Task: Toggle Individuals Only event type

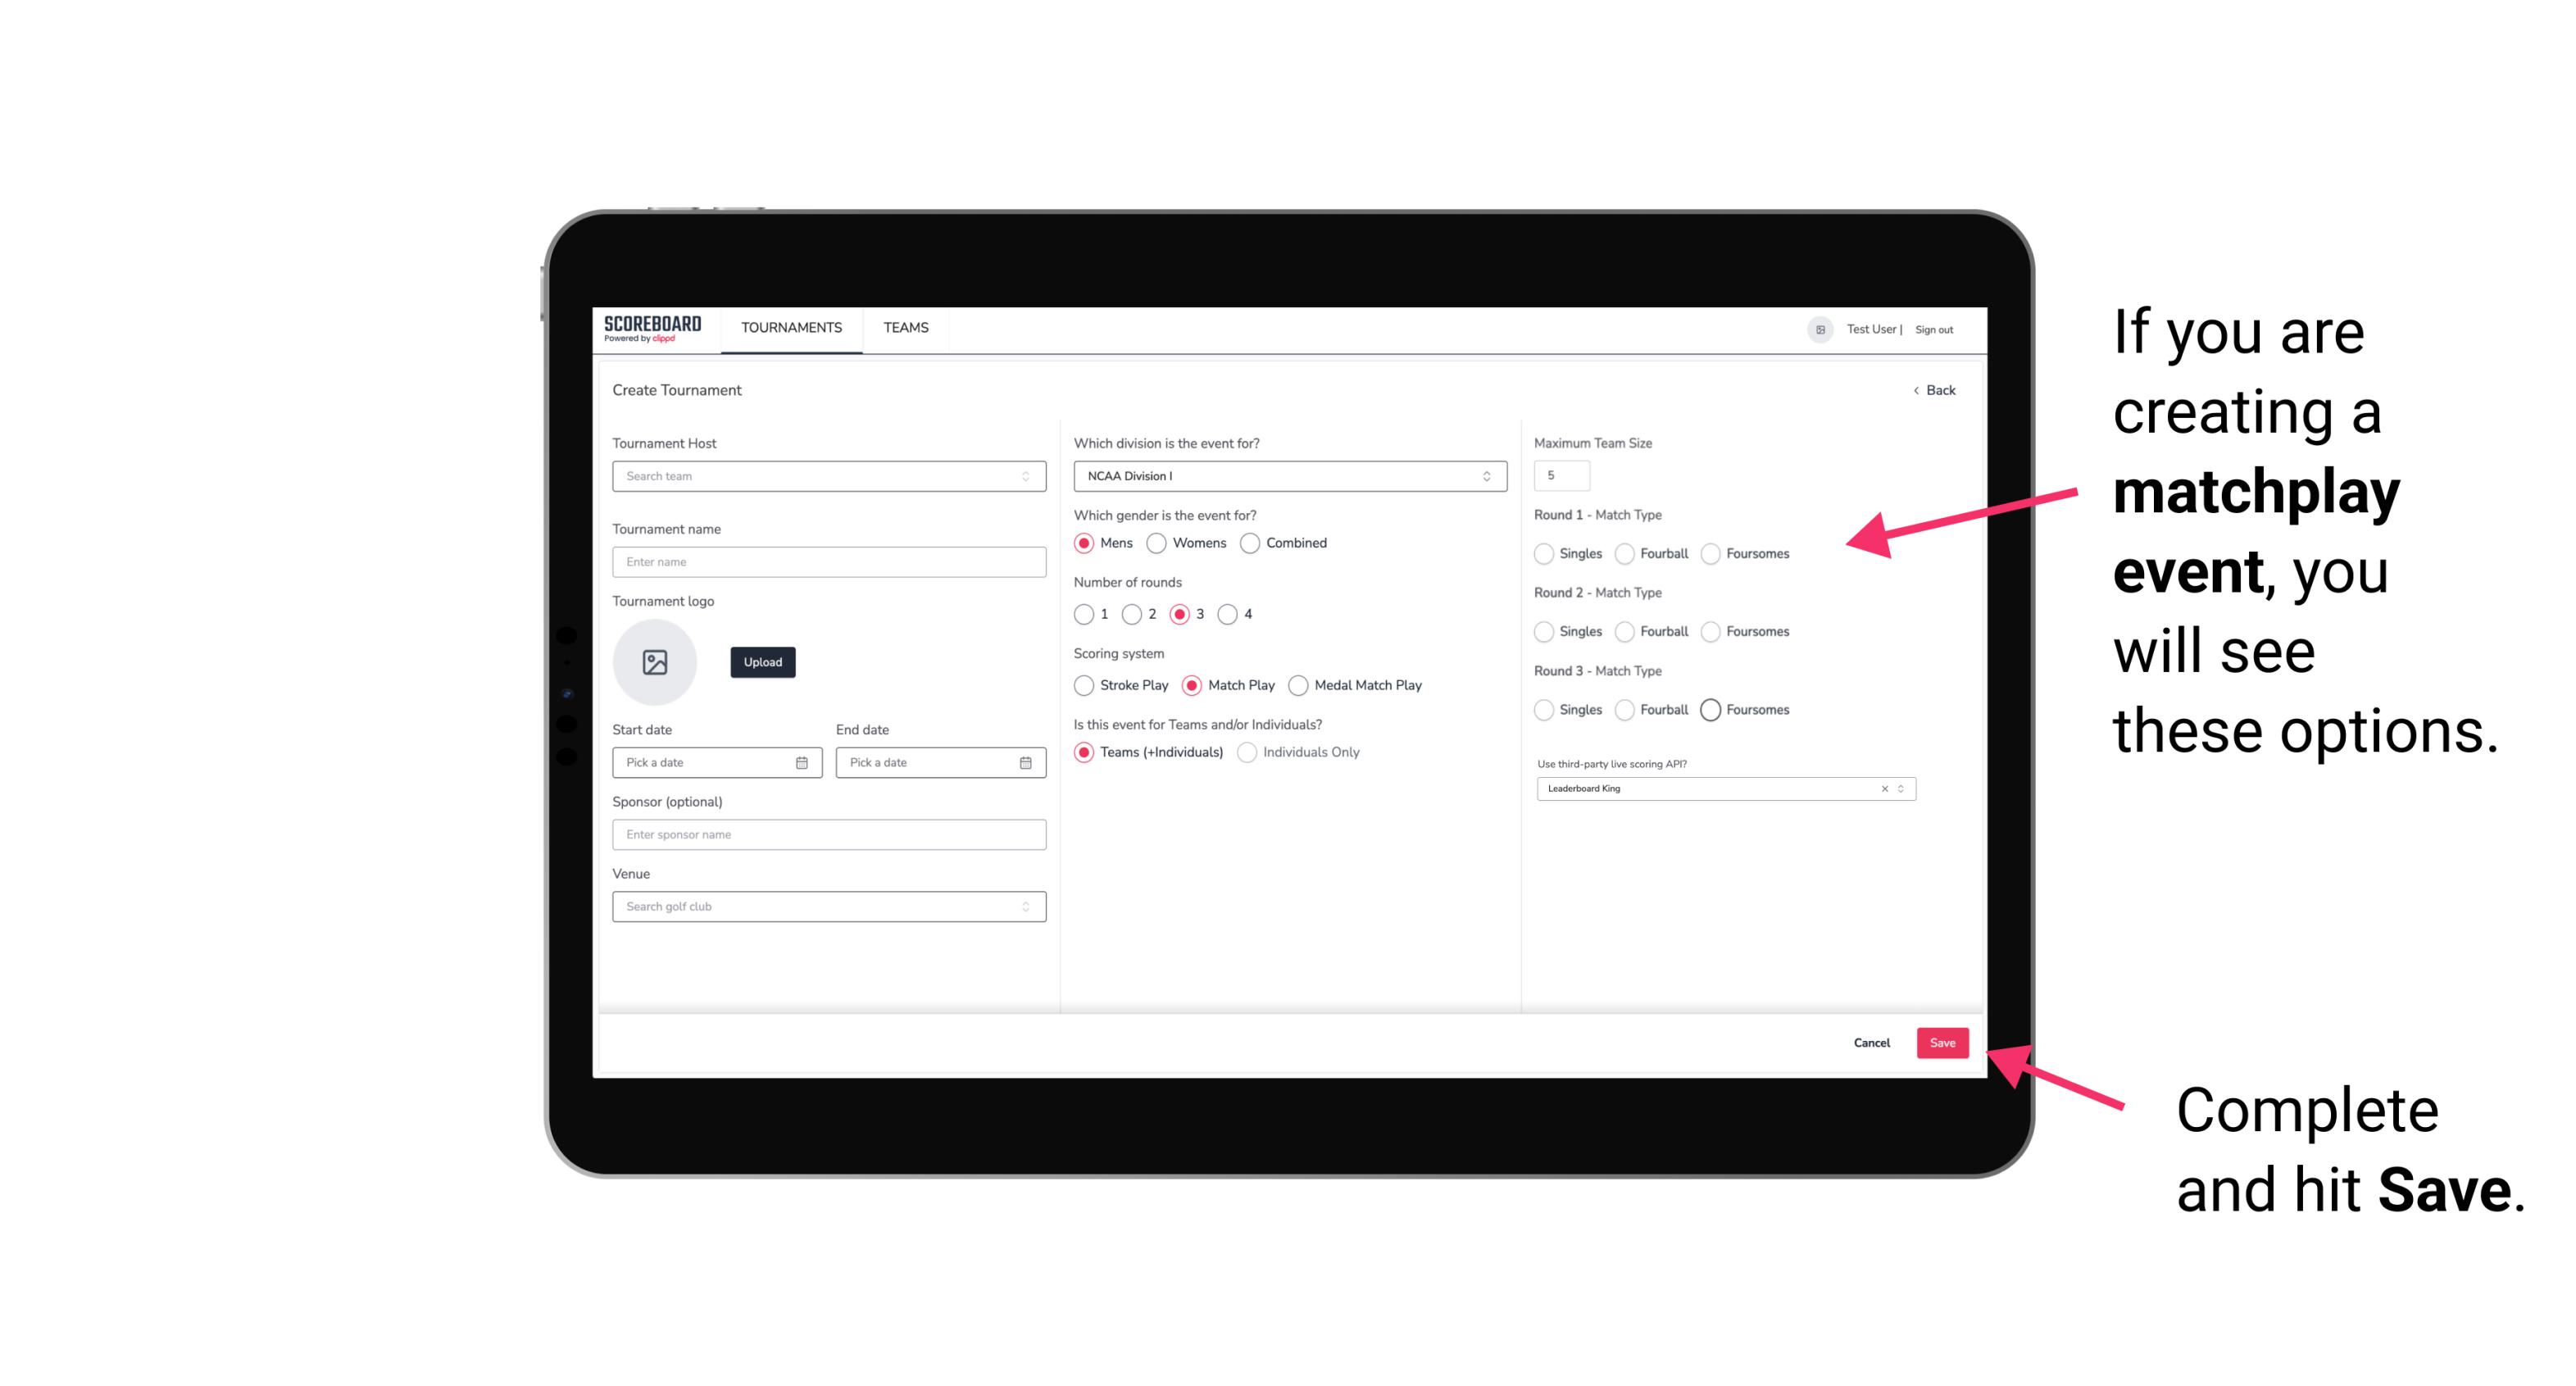Action: [x=1245, y=751]
